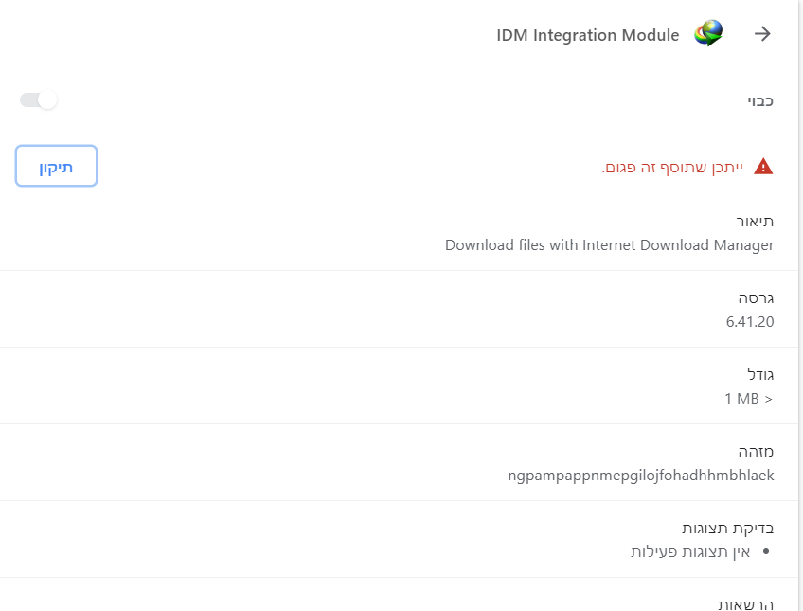Toggle the extension on/off switch
803x611 pixels.
(x=39, y=99)
